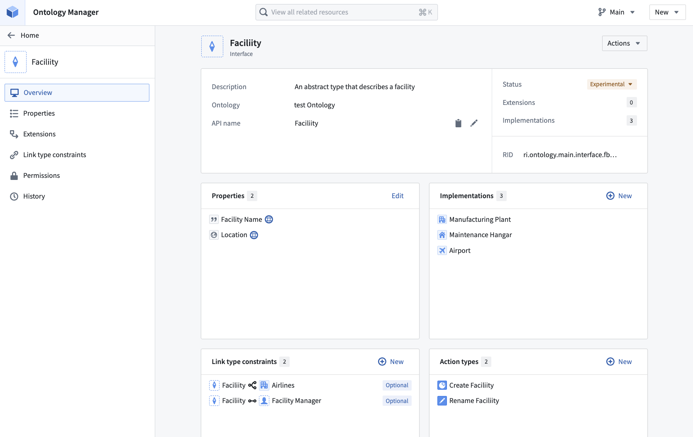Open the Manufacturing Plant implementation
This screenshot has width=693, height=437.
point(480,219)
